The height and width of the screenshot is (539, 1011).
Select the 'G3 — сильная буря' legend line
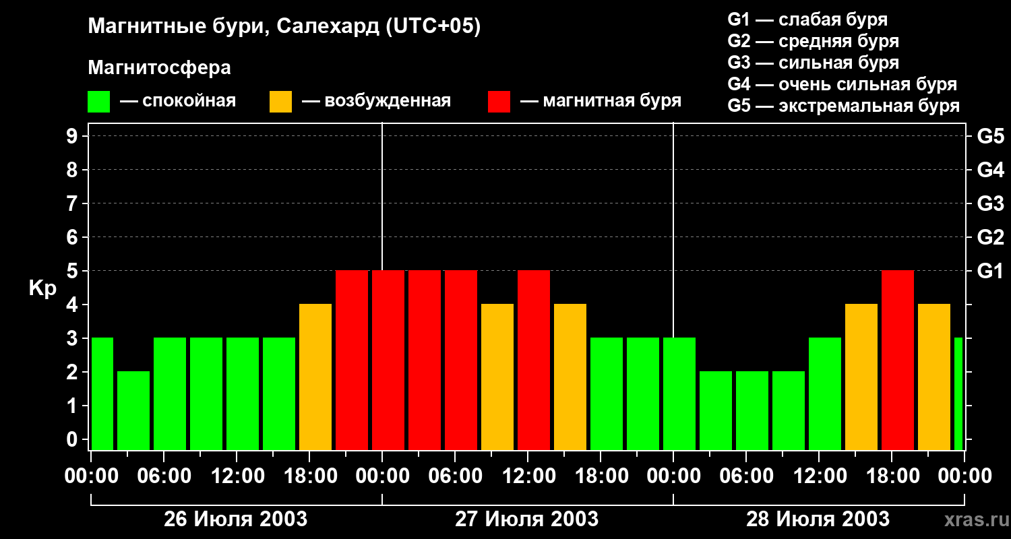coord(814,63)
